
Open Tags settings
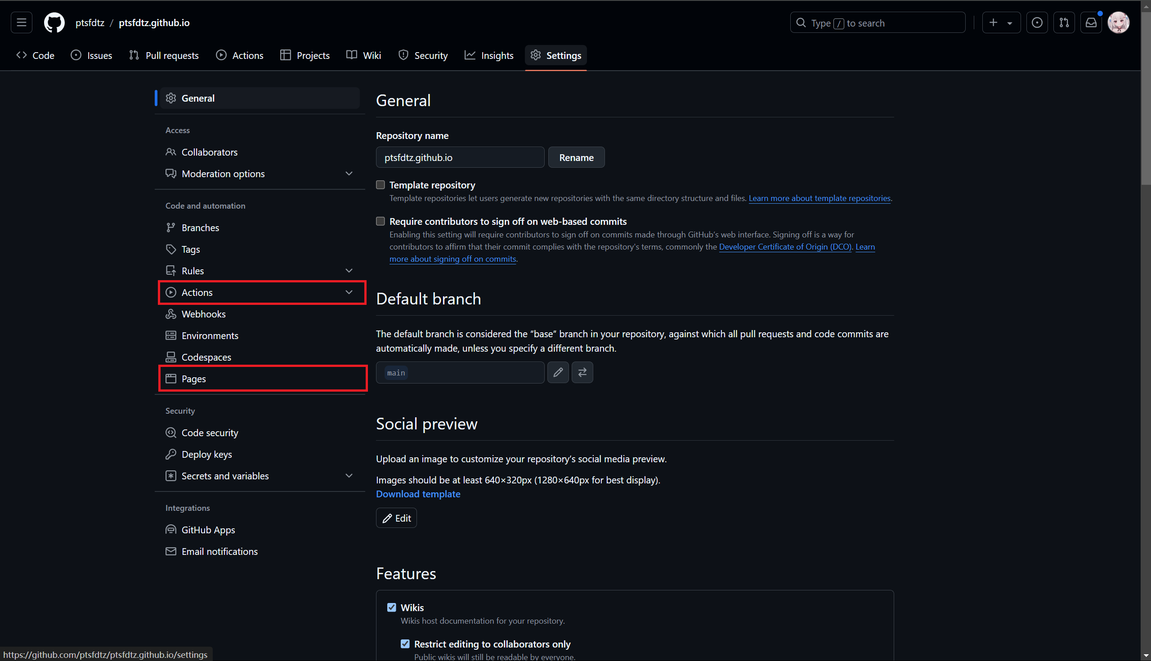(x=260, y=249)
